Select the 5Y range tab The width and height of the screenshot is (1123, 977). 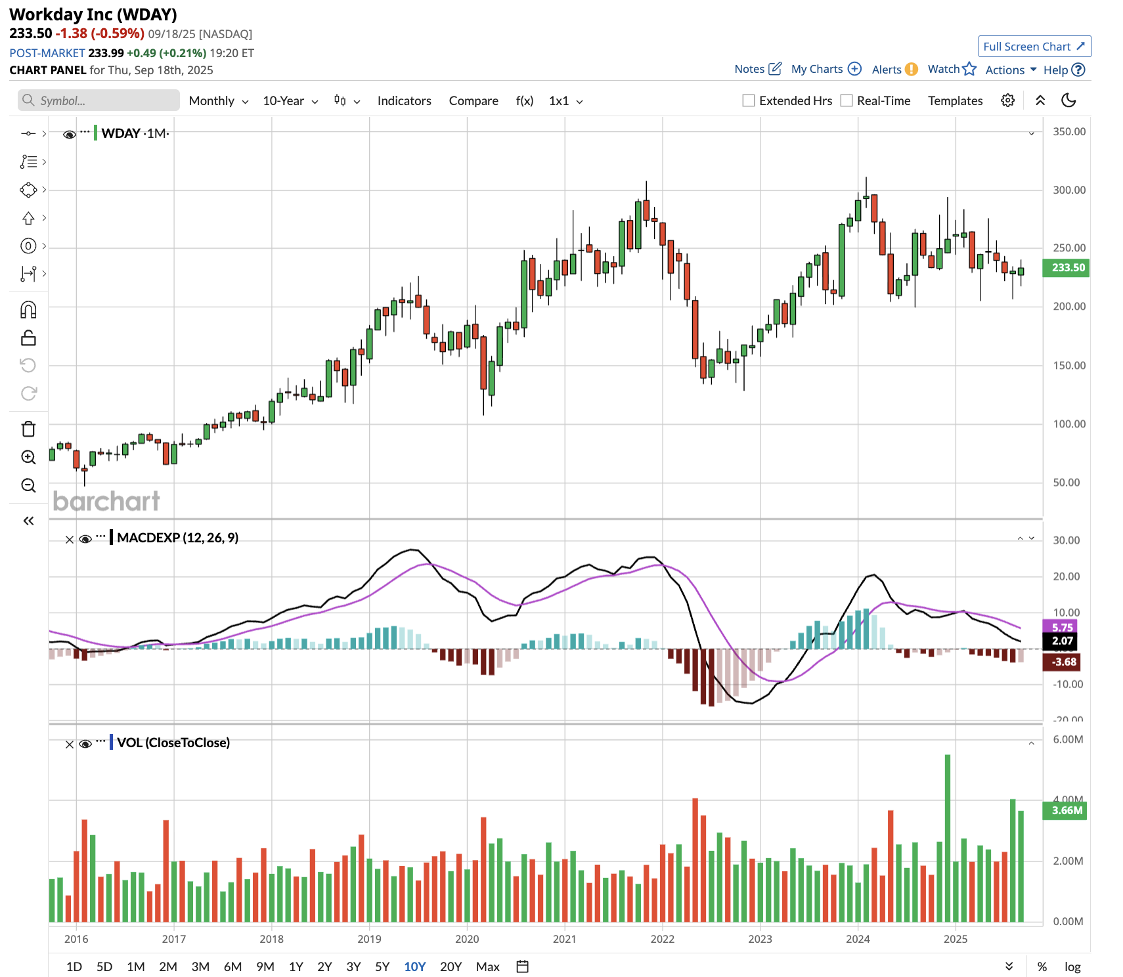point(382,966)
